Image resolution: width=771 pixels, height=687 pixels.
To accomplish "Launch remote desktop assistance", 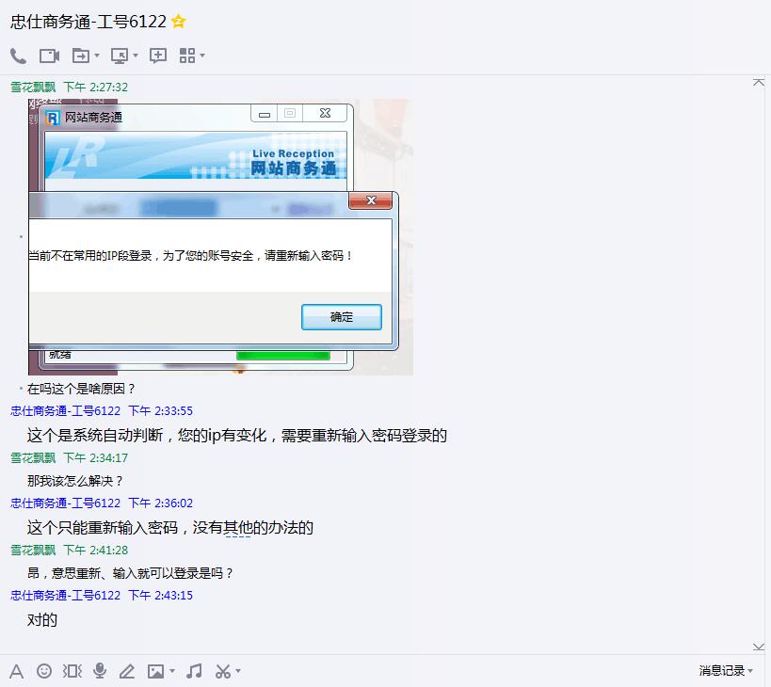I will 120,56.
